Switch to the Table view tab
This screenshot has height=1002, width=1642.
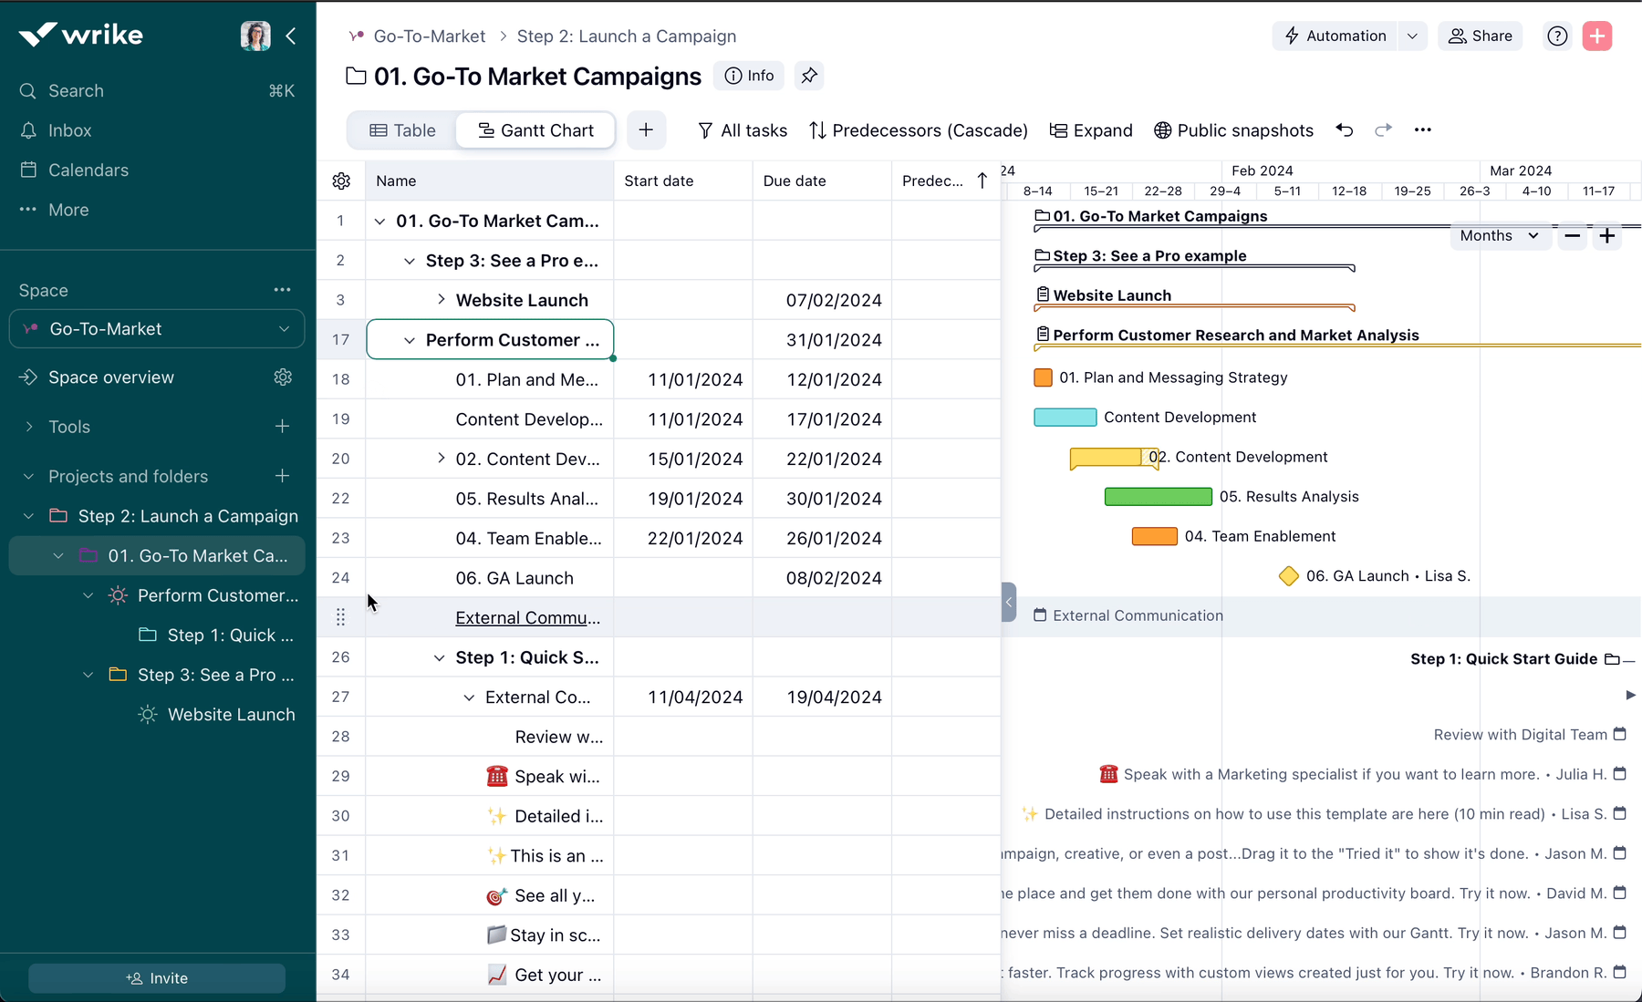(x=401, y=130)
